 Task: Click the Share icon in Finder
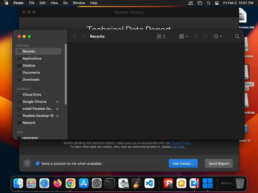pos(196,36)
